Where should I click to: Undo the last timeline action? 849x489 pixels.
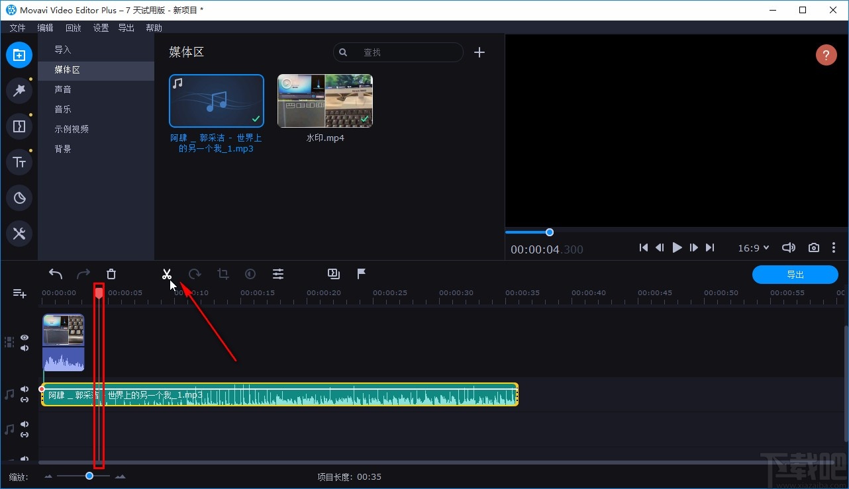[x=56, y=274]
